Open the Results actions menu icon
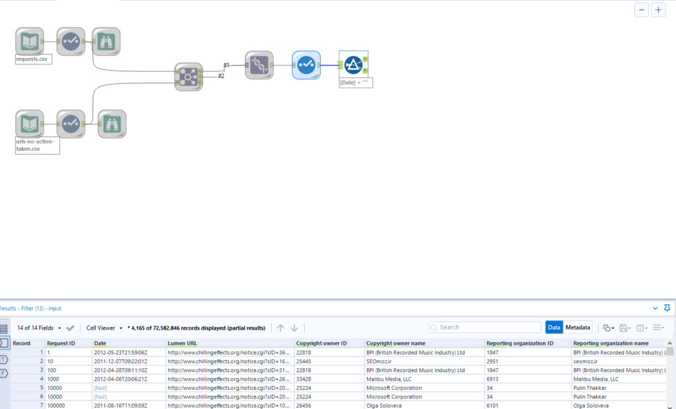 tap(658, 328)
